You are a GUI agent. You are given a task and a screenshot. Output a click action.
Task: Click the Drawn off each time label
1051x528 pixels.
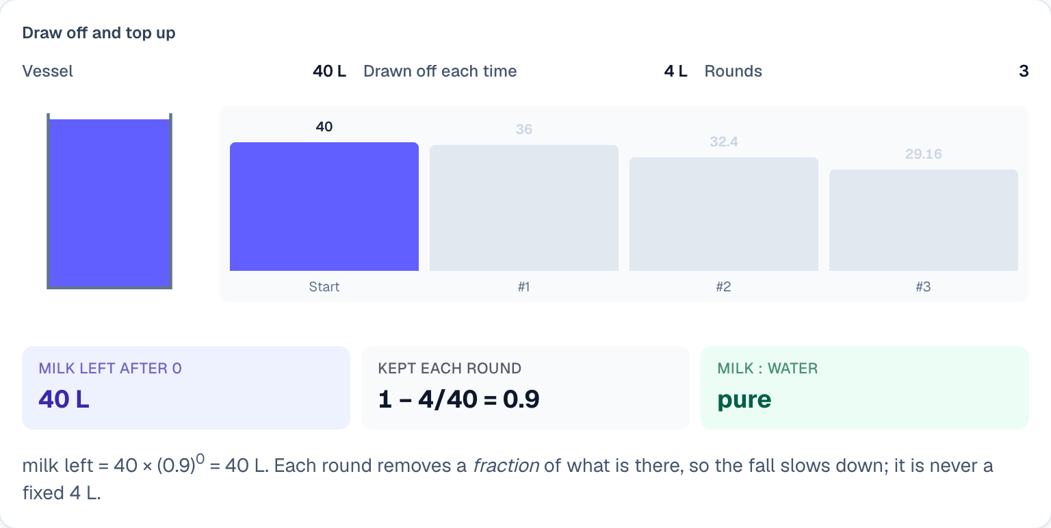pos(440,71)
